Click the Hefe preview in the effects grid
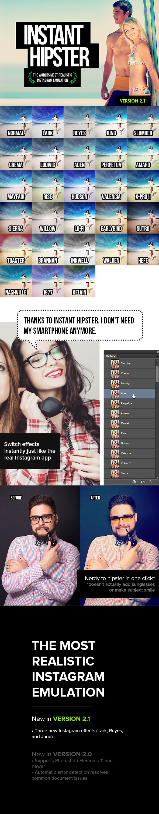159x814 pixels. (x=143, y=250)
